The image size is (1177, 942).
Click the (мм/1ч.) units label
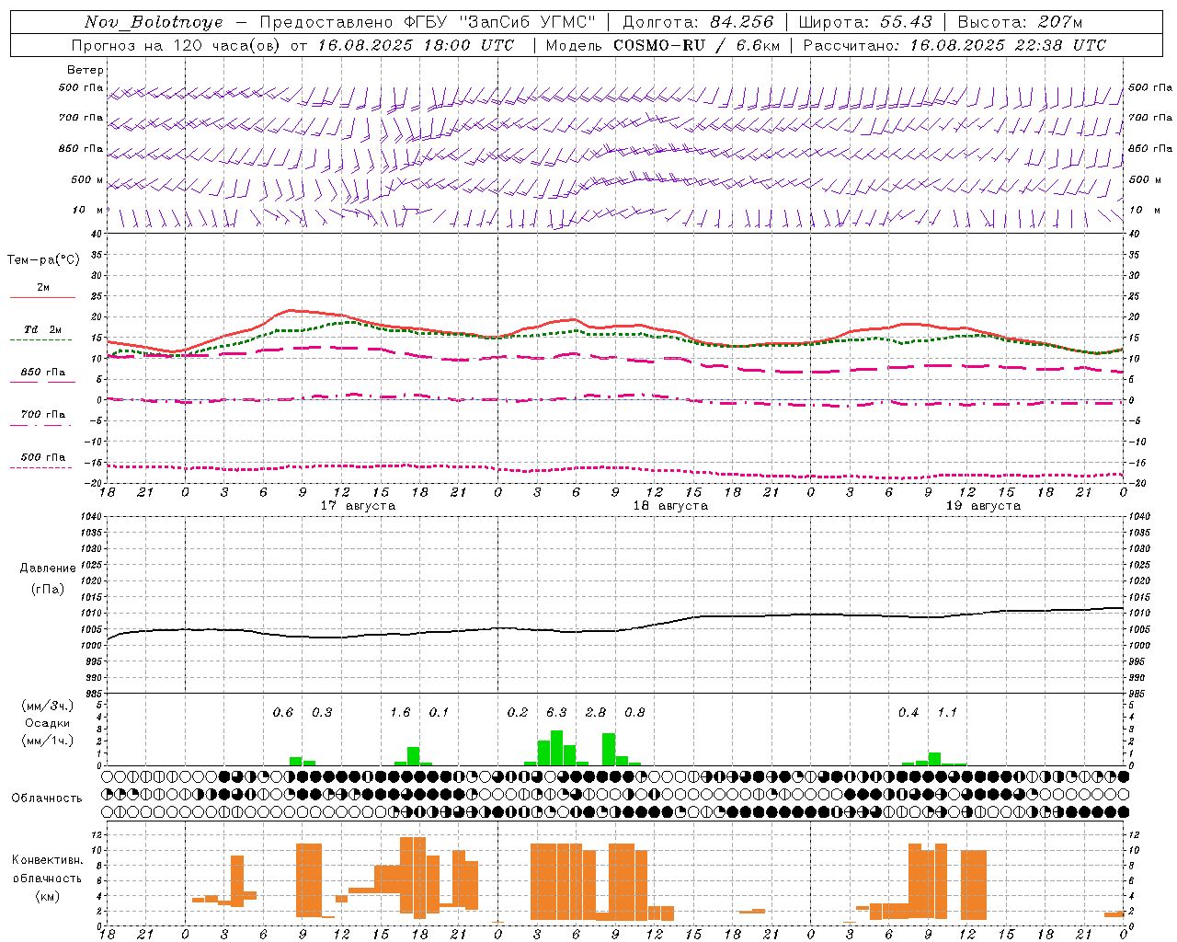pos(47,741)
